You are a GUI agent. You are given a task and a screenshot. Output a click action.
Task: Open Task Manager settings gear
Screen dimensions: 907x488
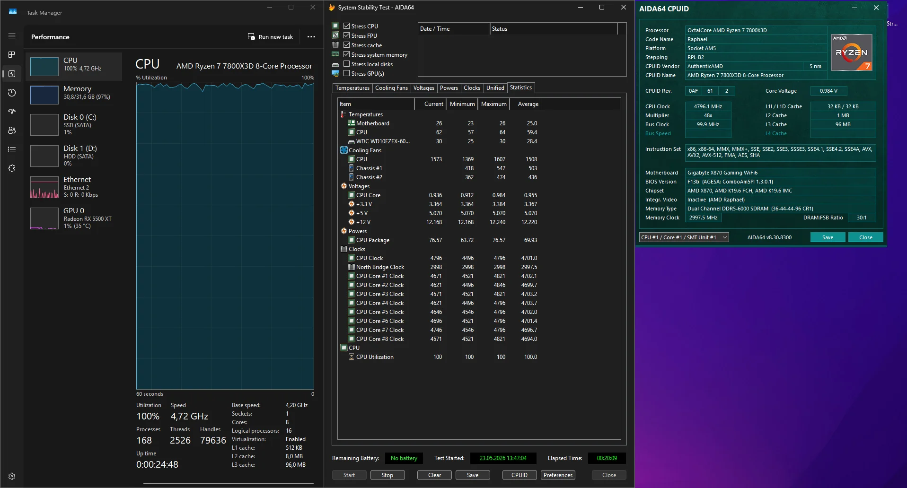pyautogui.click(x=12, y=476)
